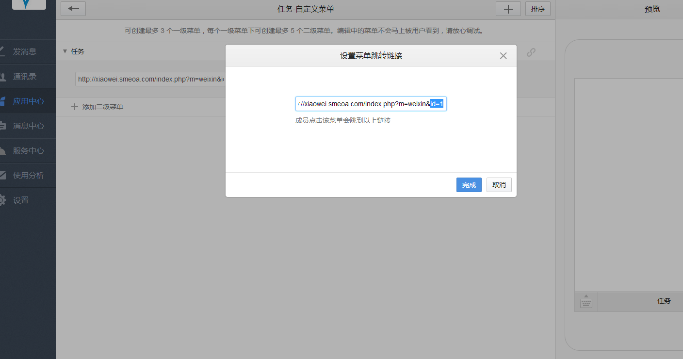Select the 服务中心 bell icon
683x359 pixels.
[2, 151]
